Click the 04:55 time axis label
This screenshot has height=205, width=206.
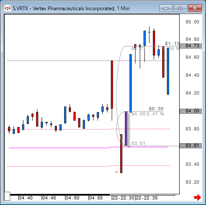point(96,198)
